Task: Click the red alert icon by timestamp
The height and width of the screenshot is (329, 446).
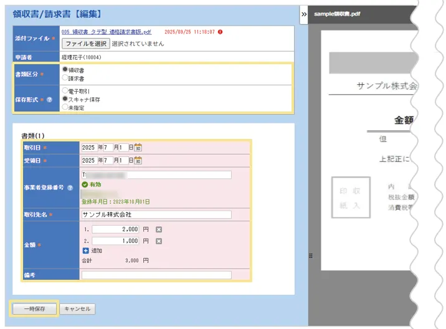Action: (x=221, y=32)
